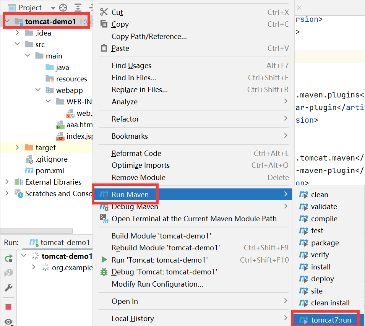Run the Maven validate goal
Screen dimensions: 365x326
click(328, 207)
